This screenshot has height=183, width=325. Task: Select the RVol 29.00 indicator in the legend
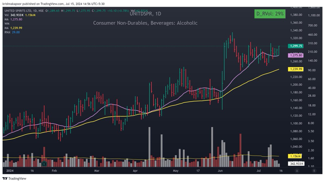10,32
